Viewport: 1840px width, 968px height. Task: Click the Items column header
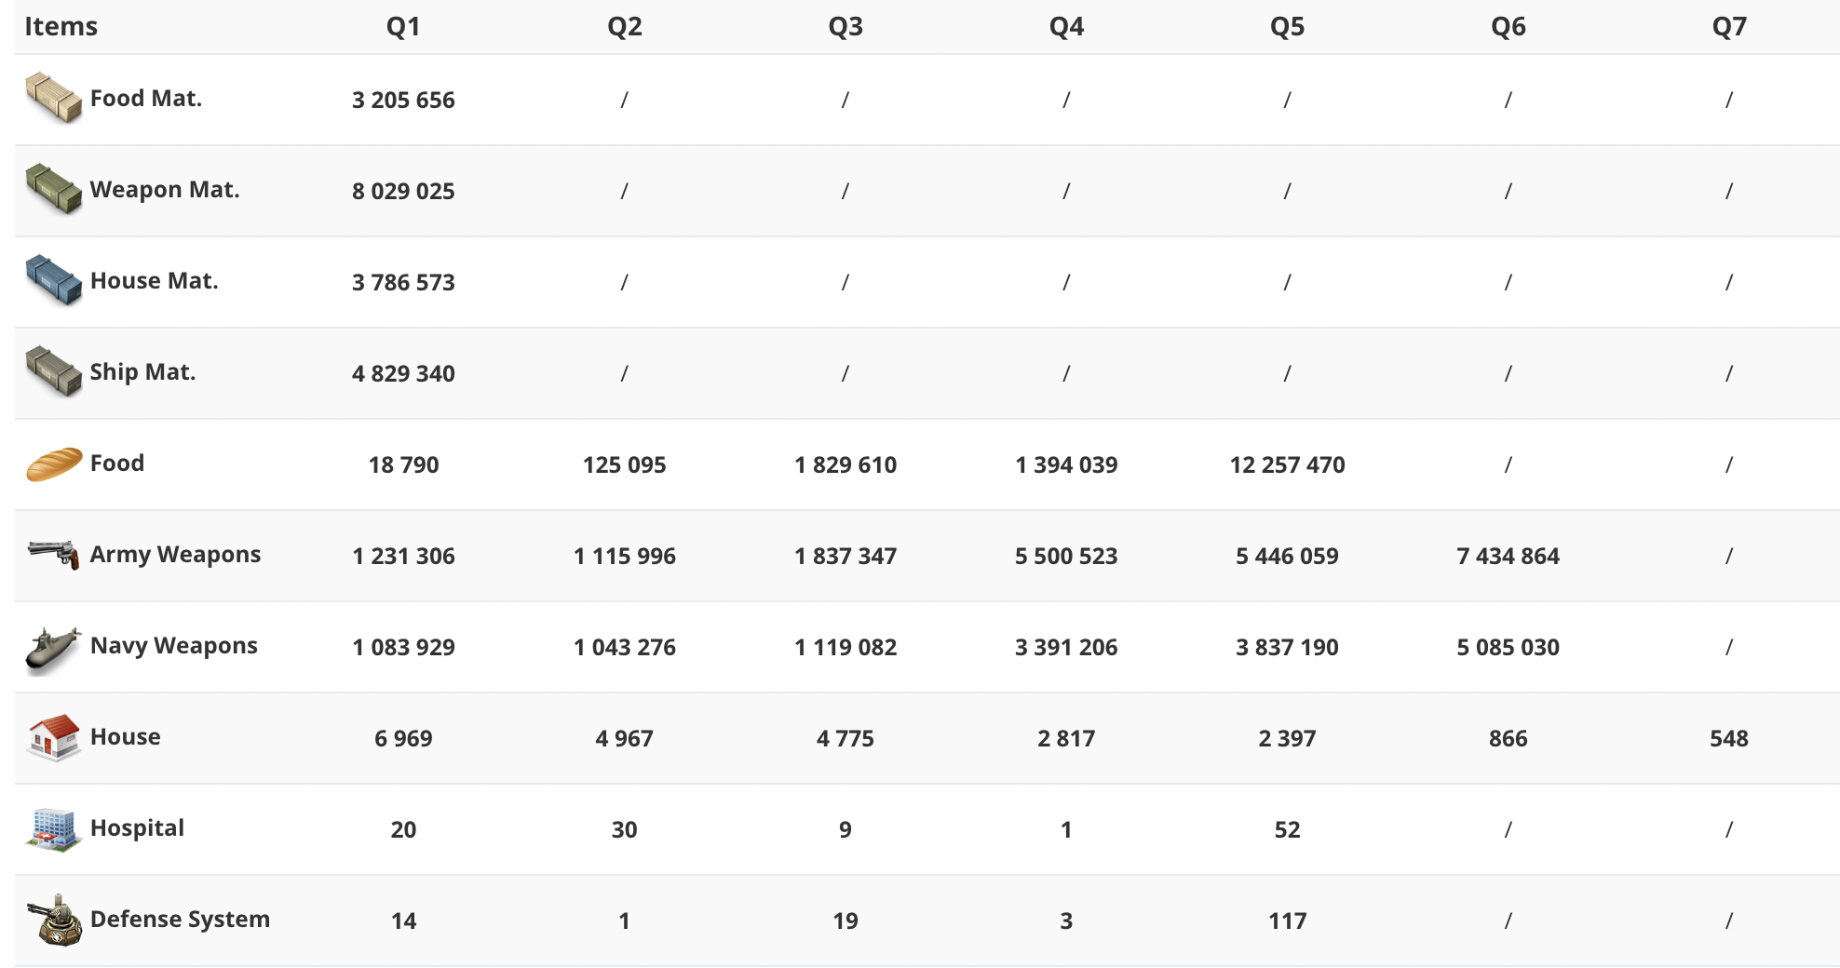[61, 26]
